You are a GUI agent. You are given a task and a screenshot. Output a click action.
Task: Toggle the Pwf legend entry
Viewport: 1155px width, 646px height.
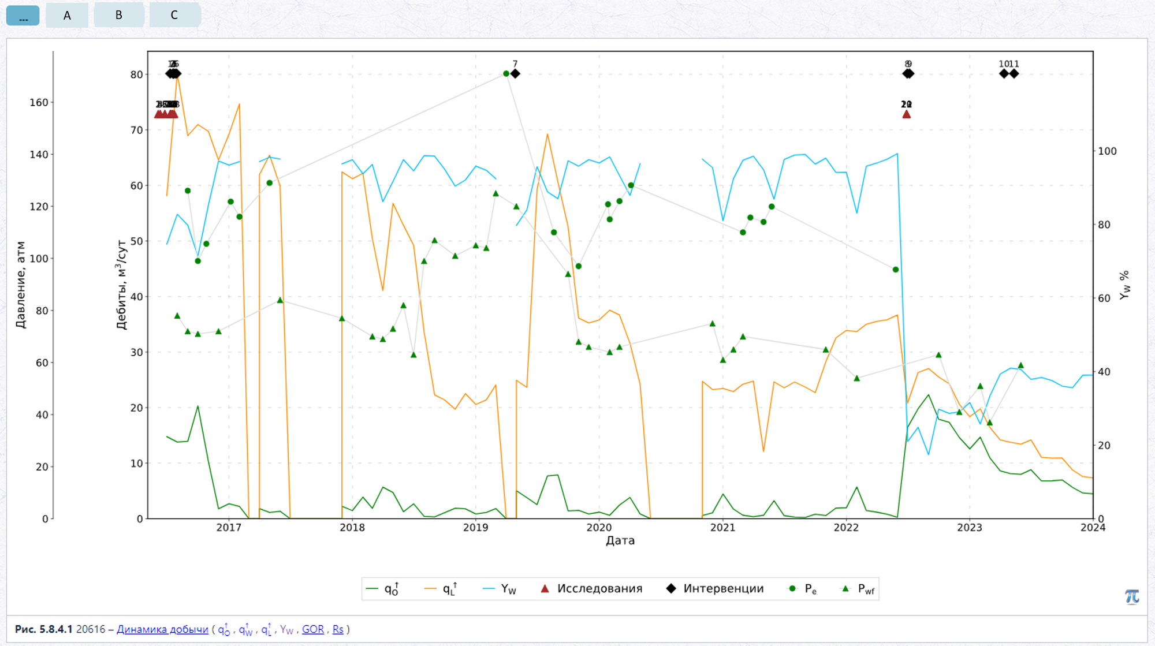(858, 589)
